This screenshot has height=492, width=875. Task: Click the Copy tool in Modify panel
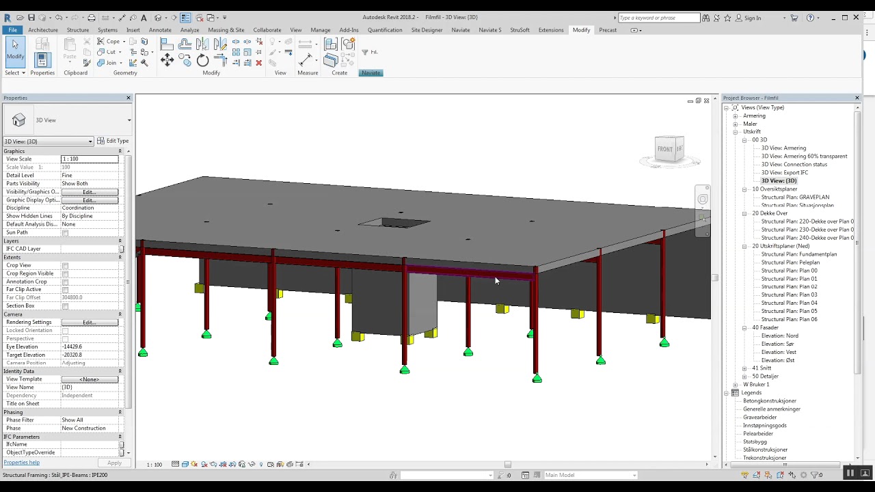point(185,60)
